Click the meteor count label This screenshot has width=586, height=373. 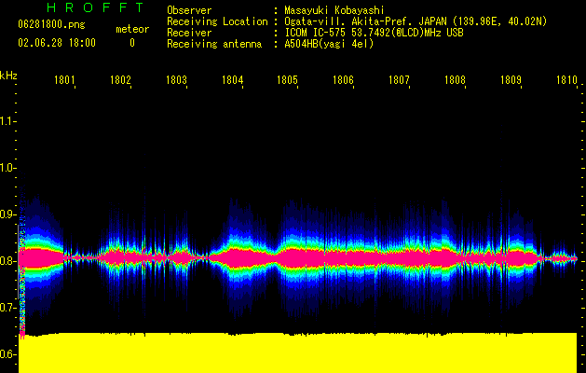[x=132, y=29]
